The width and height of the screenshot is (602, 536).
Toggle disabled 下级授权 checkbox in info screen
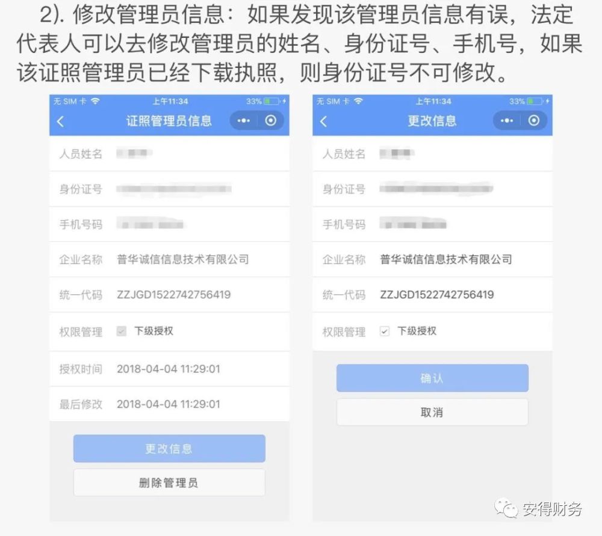click(122, 331)
